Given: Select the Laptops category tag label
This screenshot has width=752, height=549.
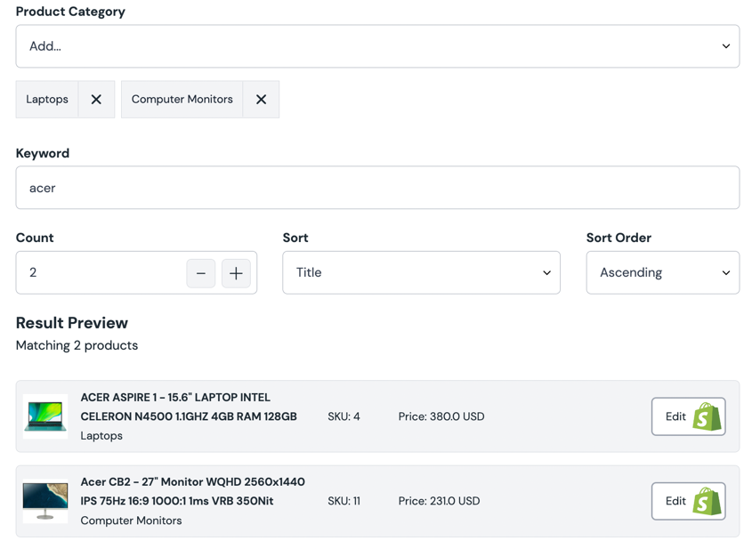Looking at the screenshot, I should click(x=47, y=100).
